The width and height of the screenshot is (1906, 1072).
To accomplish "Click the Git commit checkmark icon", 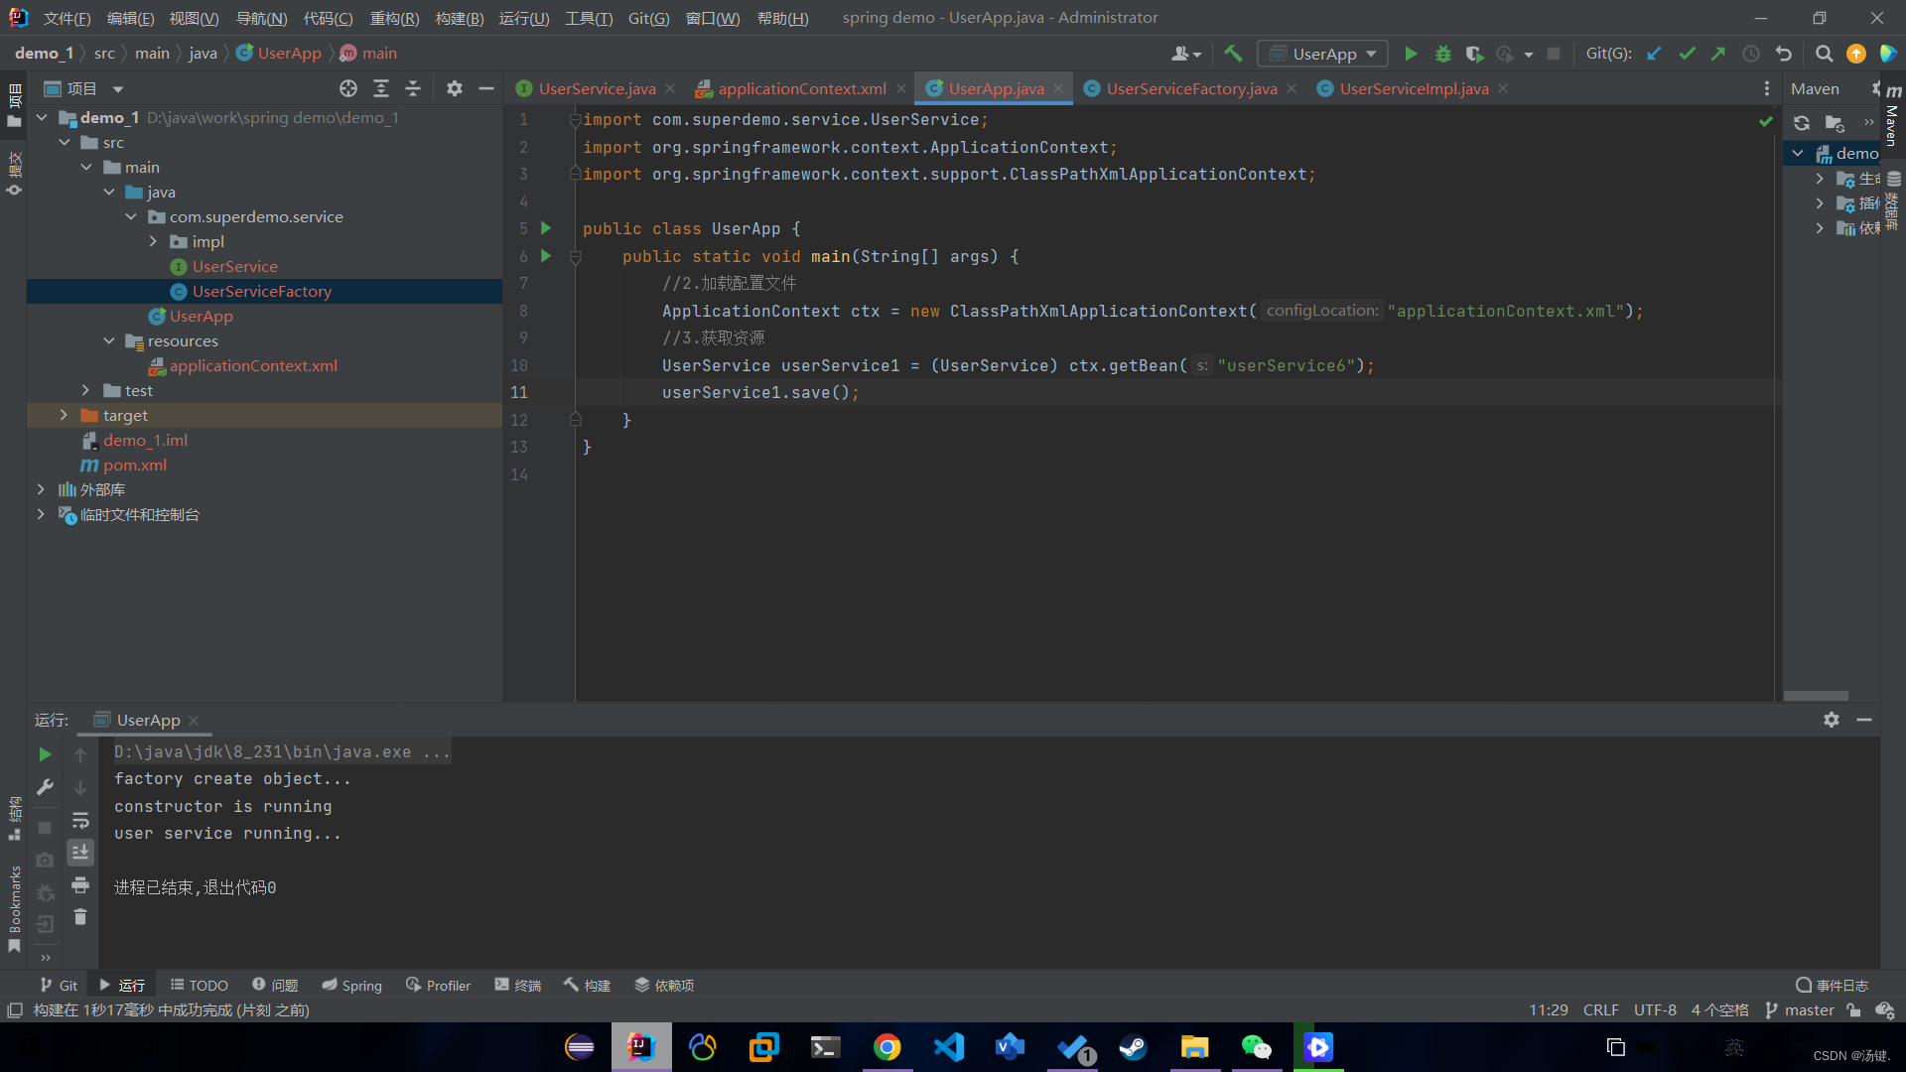I will [x=1687, y=54].
